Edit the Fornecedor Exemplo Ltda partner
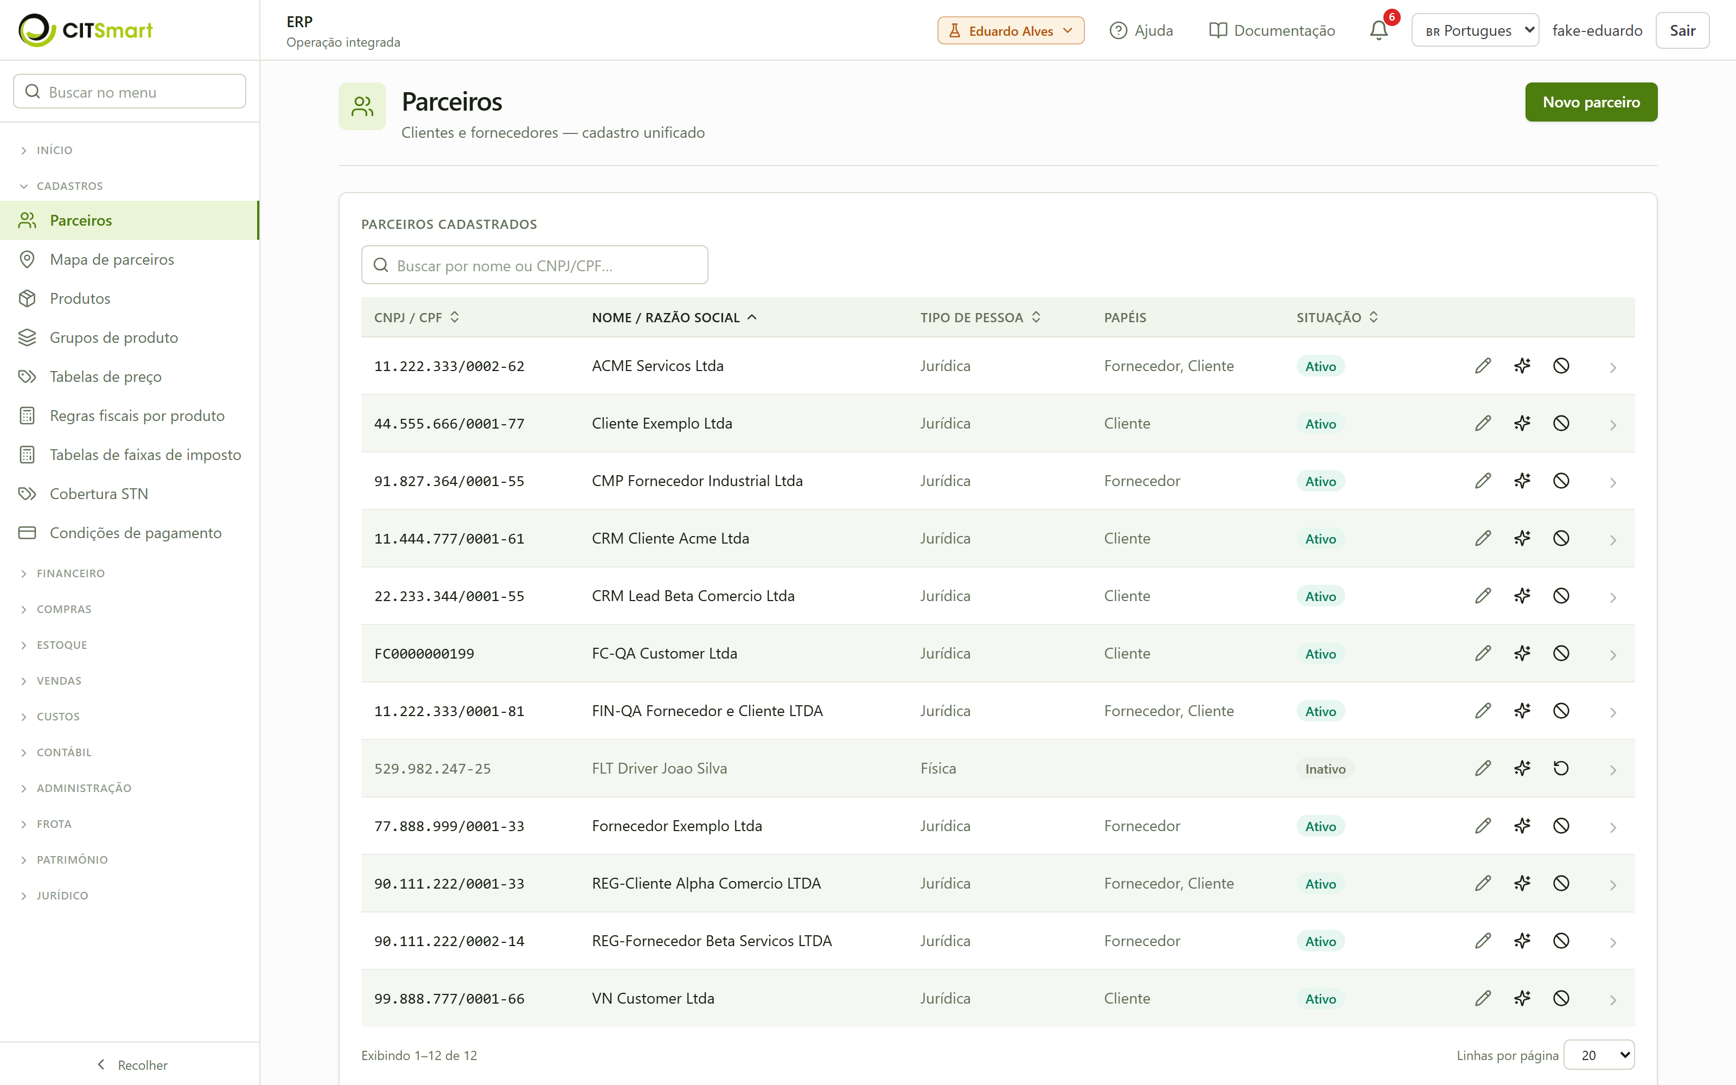 click(1483, 826)
